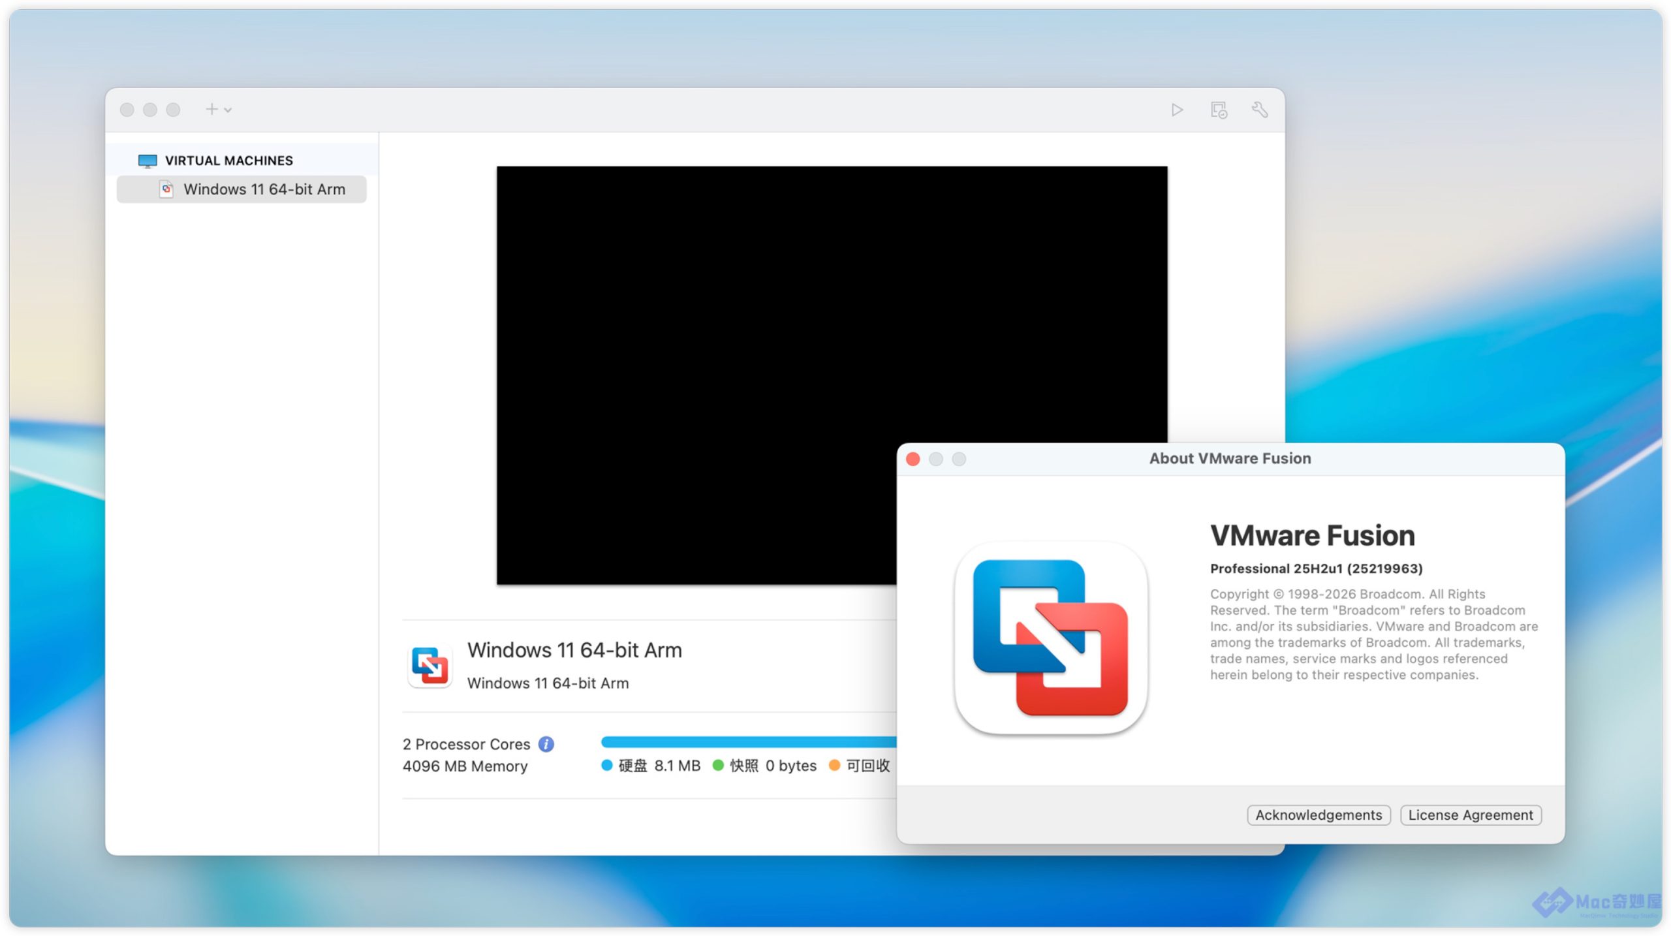Open VM settings with the wrench icon
The width and height of the screenshot is (1671, 936).
(1259, 110)
